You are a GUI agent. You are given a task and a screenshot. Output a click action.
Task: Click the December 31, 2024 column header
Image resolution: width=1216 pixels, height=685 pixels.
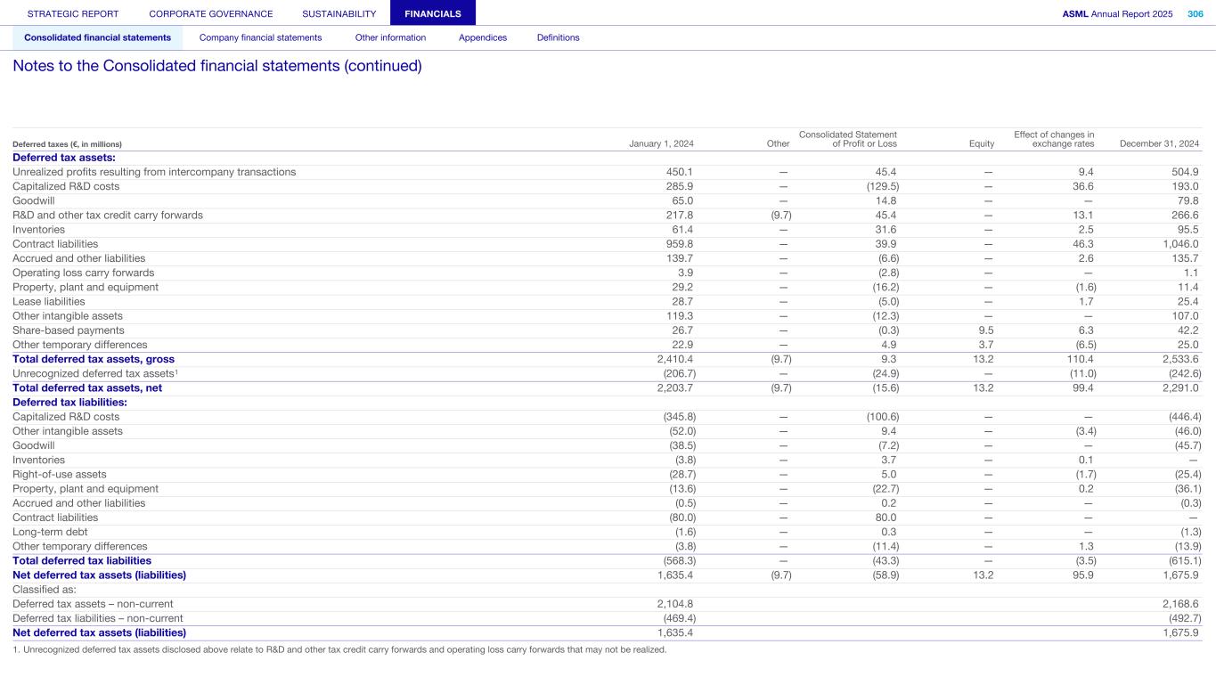point(1158,143)
